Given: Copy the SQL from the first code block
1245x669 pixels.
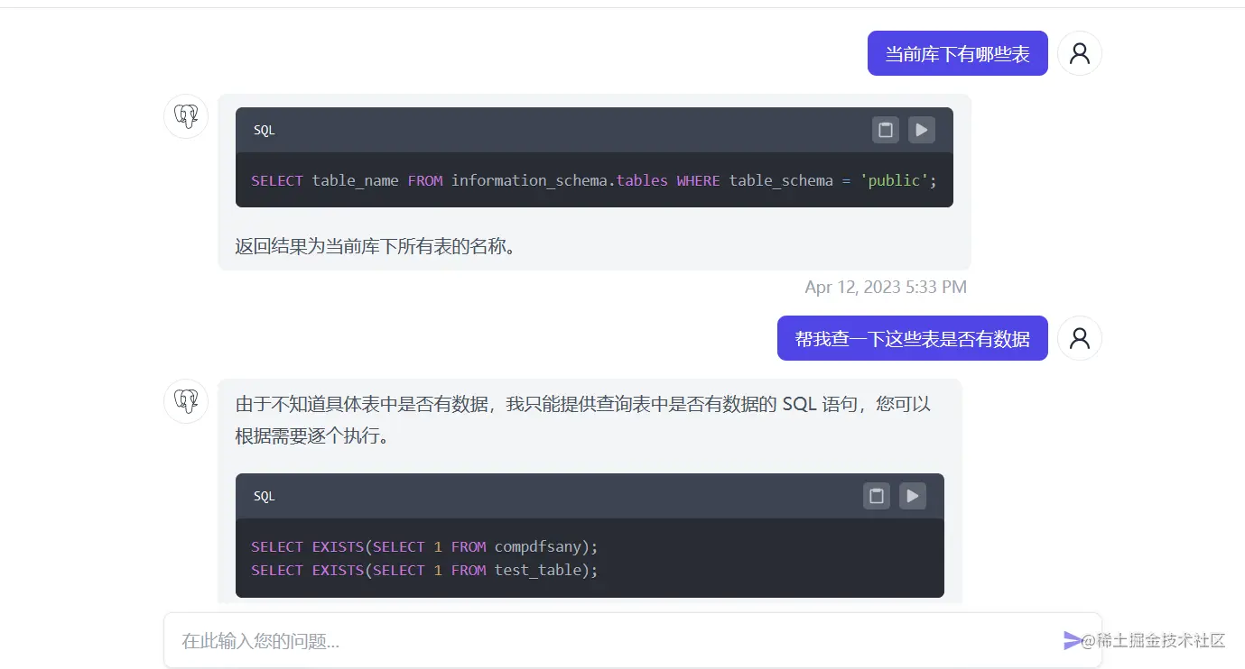Looking at the screenshot, I should point(885,130).
